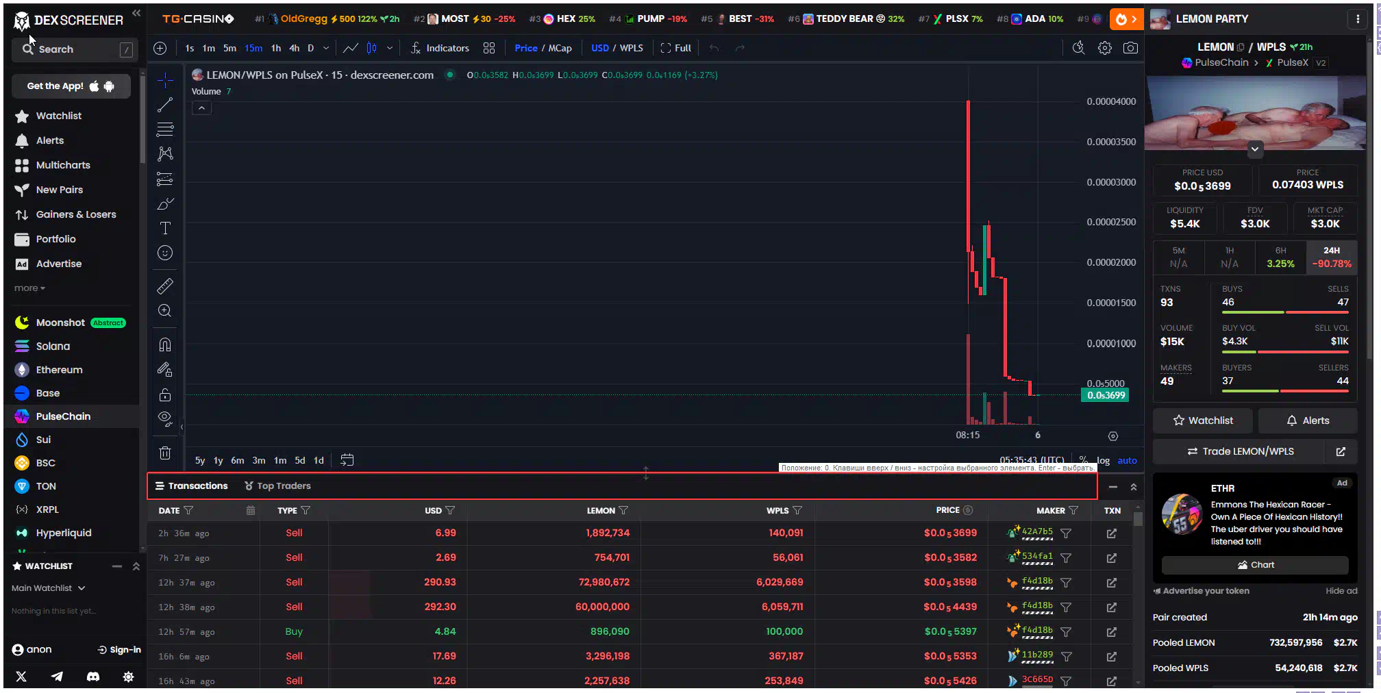Image resolution: width=1381 pixels, height=693 pixels.
Task: Select the 24H stats tab
Action: point(1332,257)
